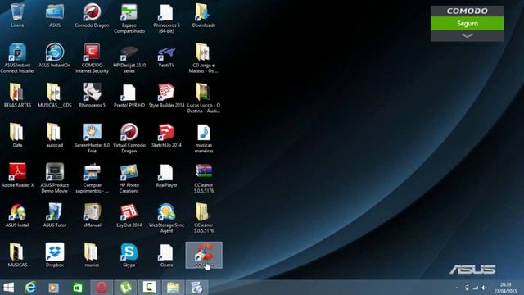Viewport: 524px width, 295px height.
Task: Open the Lixeira recycle bin icon
Action: pos(17,16)
